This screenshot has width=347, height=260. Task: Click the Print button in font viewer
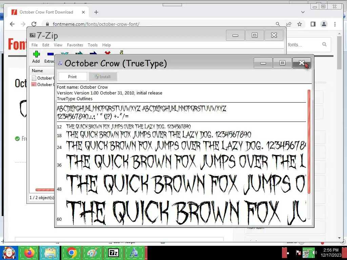[73, 77]
